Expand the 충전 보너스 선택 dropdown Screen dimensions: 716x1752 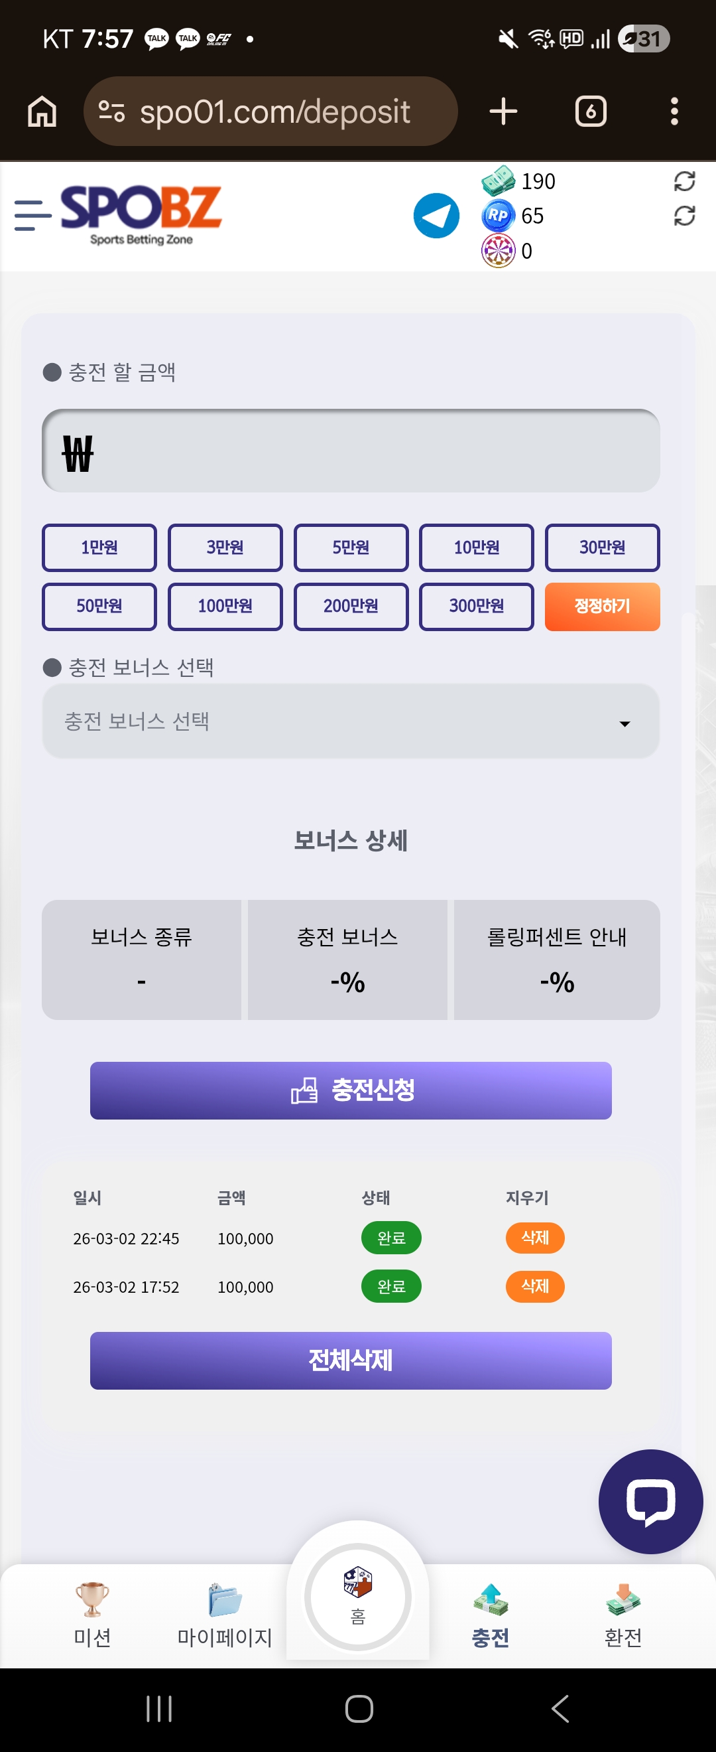tap(351, 721)
